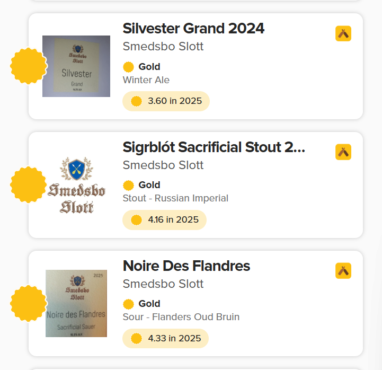Open the Silvester Grand 2024 beer title

click(x=193, y=29)
